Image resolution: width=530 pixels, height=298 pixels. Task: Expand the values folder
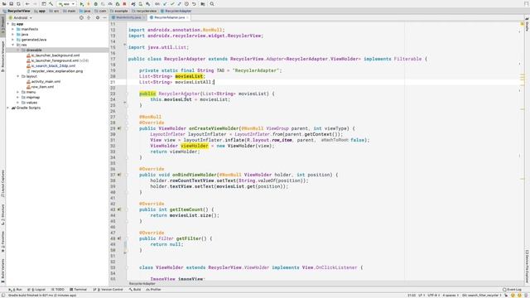(18, 103)
